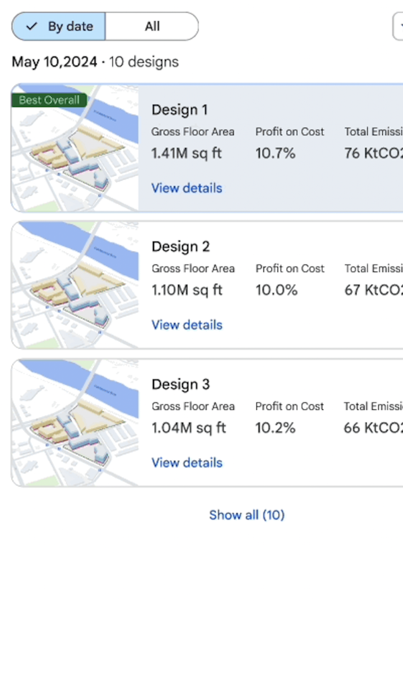Open Design 3 site map thumbnail

tap(75, 423)
